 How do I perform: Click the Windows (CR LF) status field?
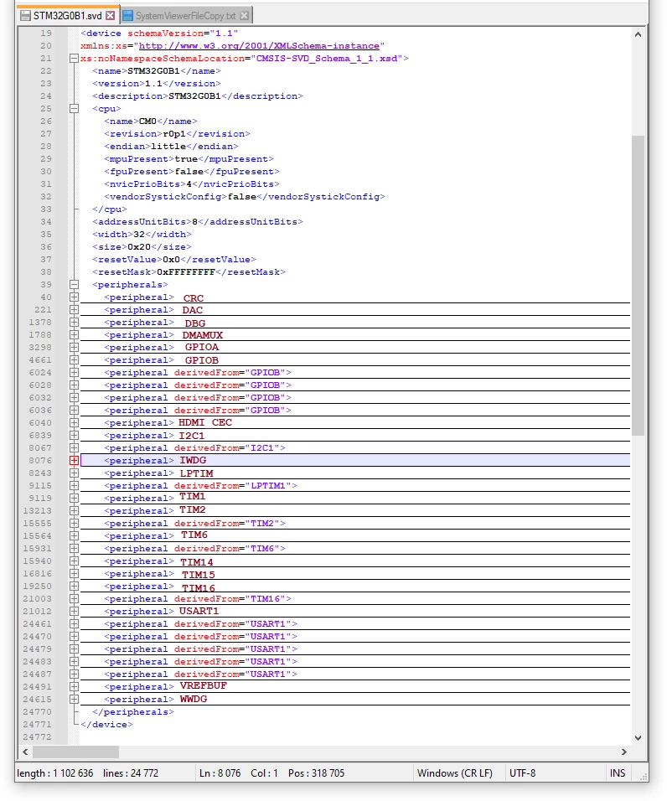click(x=454, y=773)
